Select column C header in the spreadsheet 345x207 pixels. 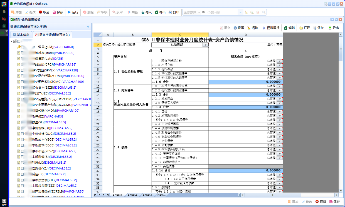[180, 35]
